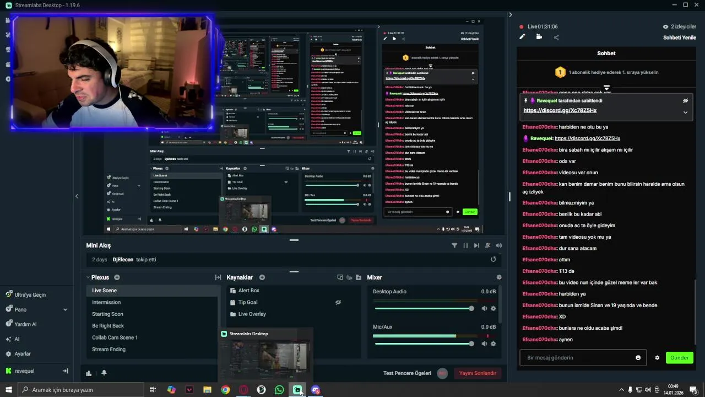Open the edit stream info pencil icon
The image size is (705, 397).
pos(522,37)
